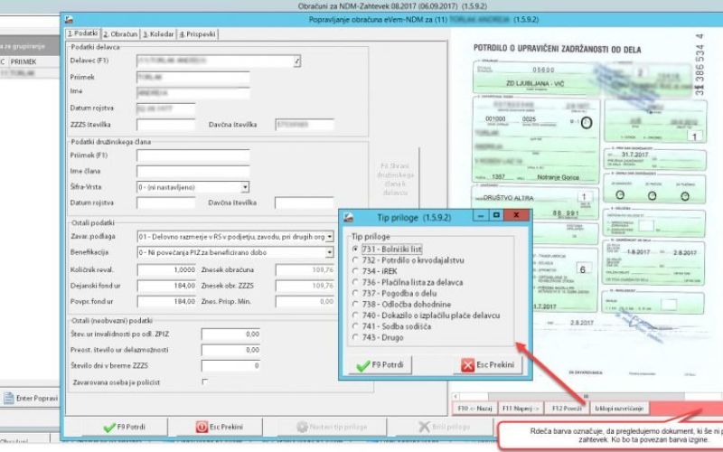Click the ZZZS številka input field

166,125
